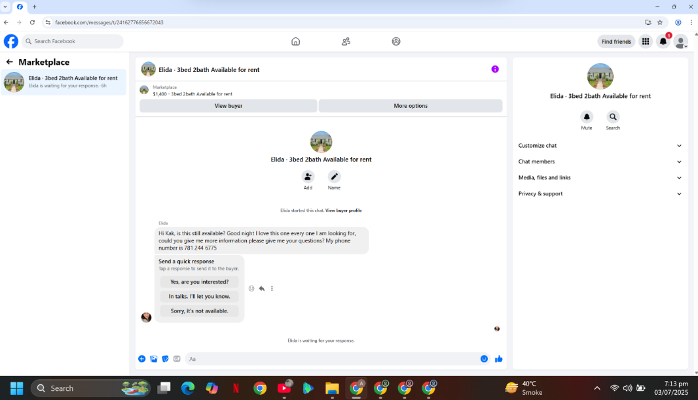The image size is (698, 400).
Task: Click the View buyer button
Action: point(229,106)
